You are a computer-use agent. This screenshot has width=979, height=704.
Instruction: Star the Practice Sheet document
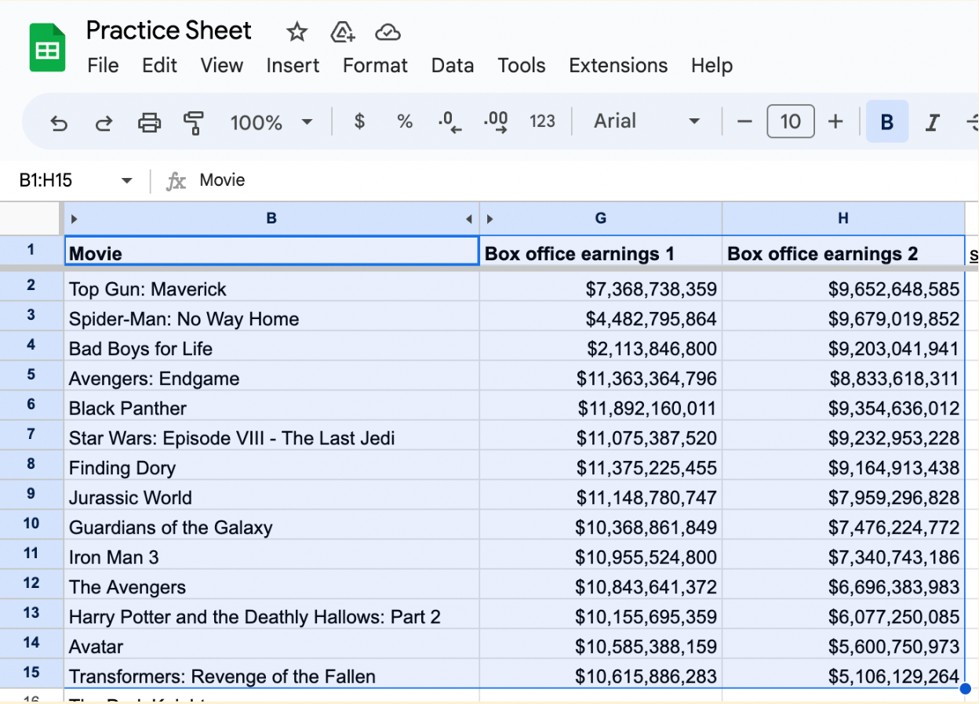[x=297, y=32]
